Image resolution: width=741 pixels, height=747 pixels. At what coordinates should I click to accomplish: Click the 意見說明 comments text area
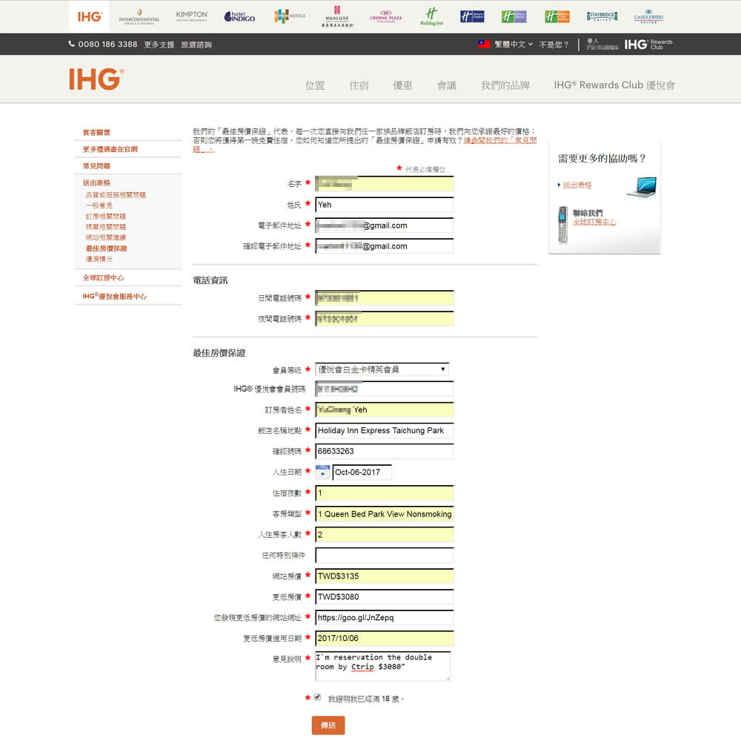[383, 666]
